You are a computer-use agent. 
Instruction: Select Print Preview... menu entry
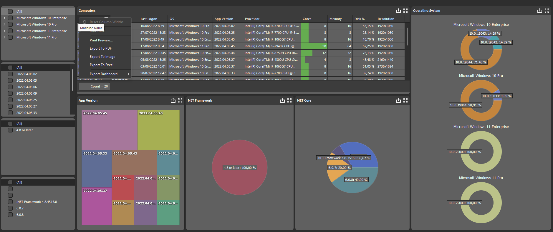click(101, 40)
